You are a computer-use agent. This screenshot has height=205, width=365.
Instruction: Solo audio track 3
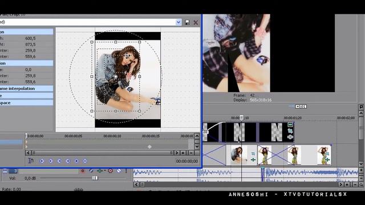pos(126,171)
